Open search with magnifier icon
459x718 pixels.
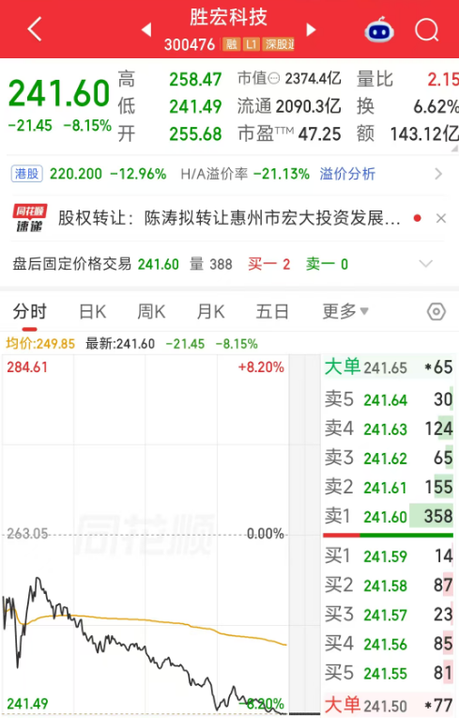pos(426,30)
